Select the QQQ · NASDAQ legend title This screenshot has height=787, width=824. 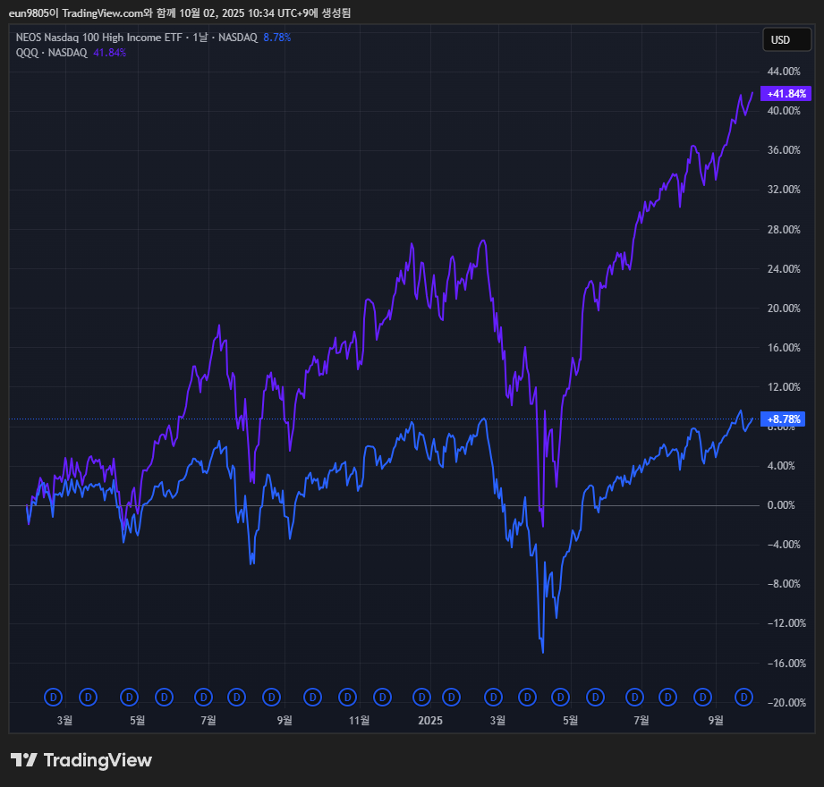52,53
